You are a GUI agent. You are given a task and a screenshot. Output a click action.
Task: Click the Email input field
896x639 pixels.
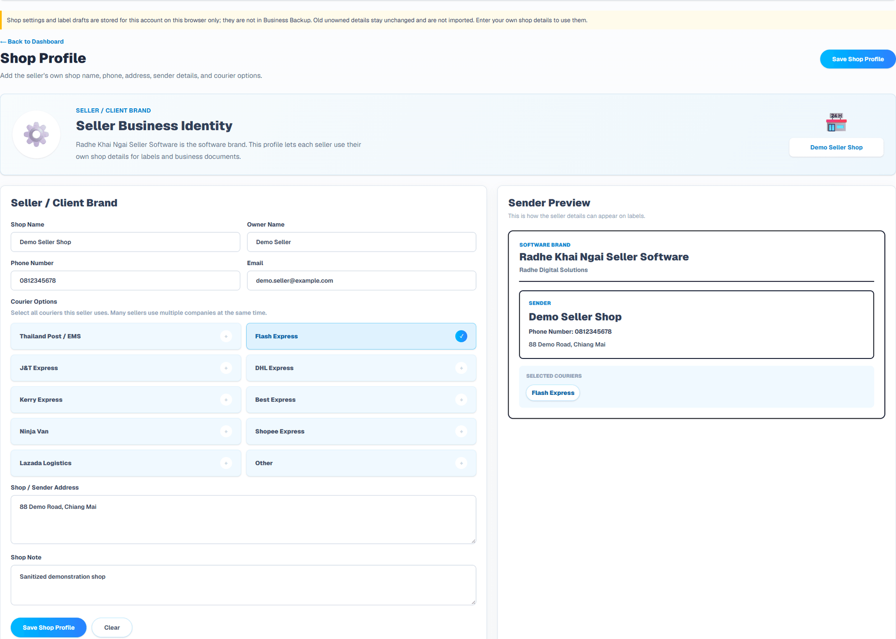(x=362, y=281)
